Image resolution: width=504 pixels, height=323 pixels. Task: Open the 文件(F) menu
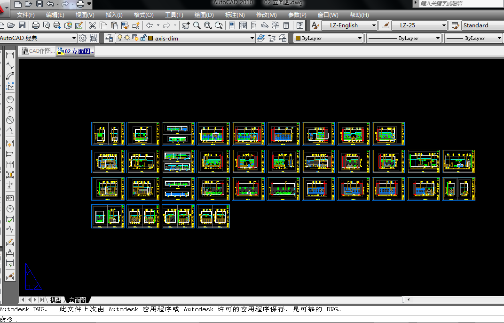pos(26,15)
